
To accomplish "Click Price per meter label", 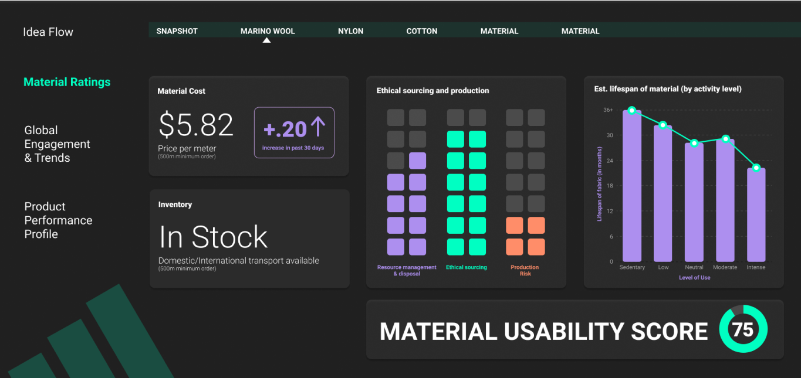I will click(x=187, y=149).
